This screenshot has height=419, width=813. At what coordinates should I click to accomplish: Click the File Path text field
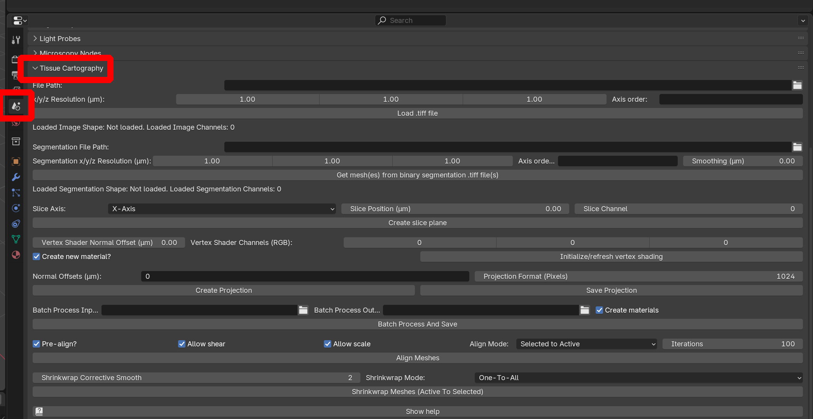tap(508, 85)
